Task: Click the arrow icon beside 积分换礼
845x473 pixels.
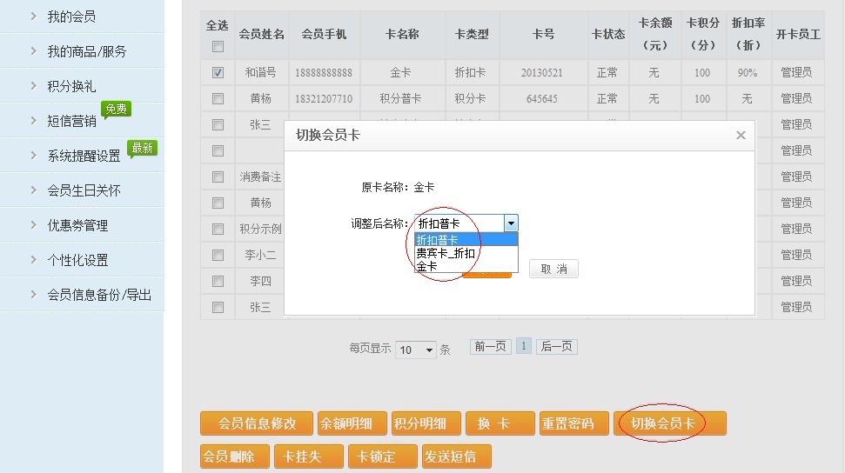Action: click(x=33, y=85)
